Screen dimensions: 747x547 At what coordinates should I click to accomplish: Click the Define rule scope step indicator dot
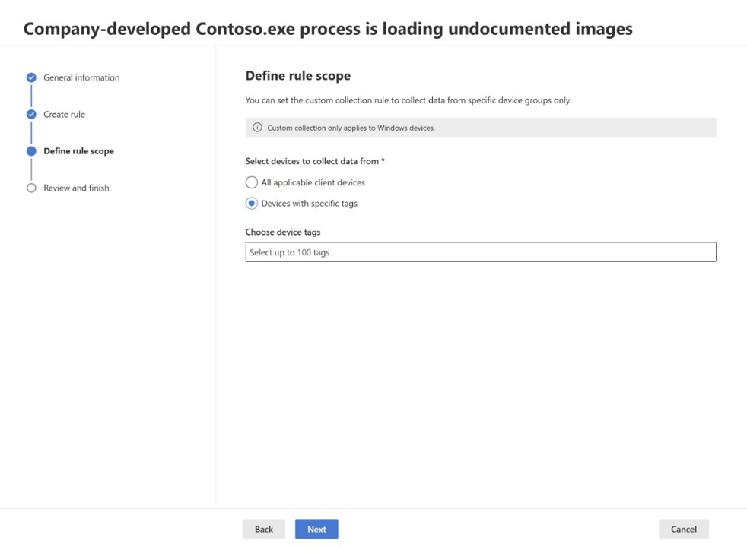(x=31, y=151)
